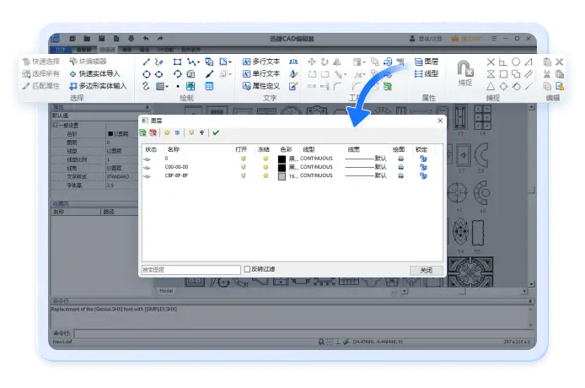
Task: Click the 搜索图层 search input field
Action: 191,270
